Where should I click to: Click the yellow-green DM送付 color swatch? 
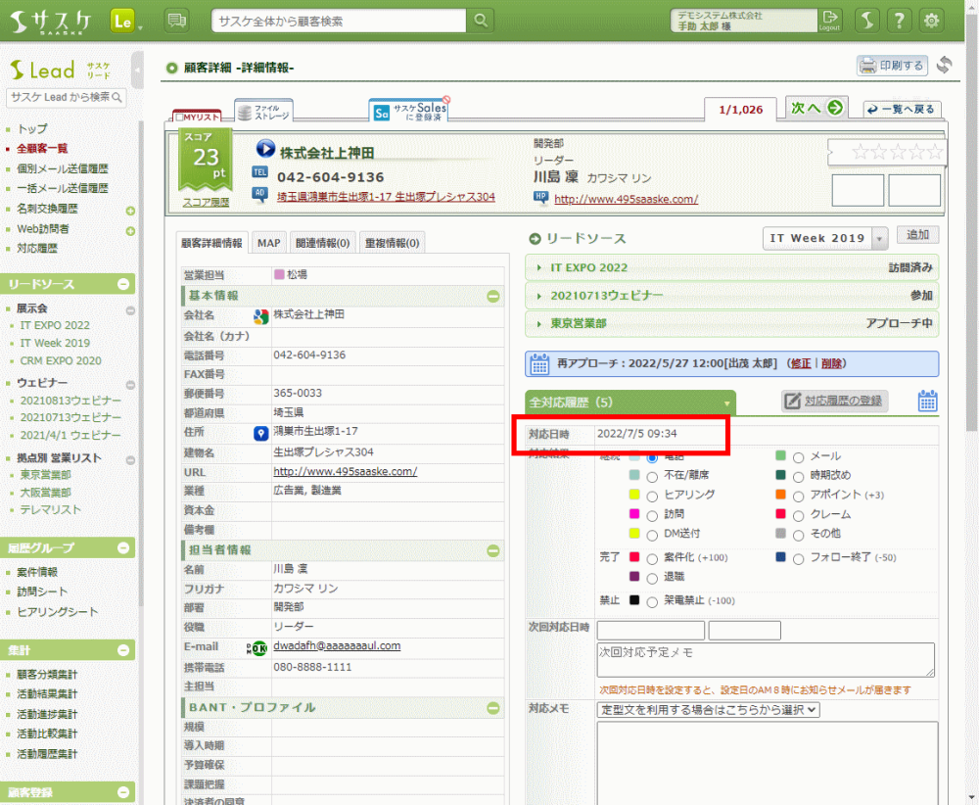pyautogui.click(x=634, y=534)
